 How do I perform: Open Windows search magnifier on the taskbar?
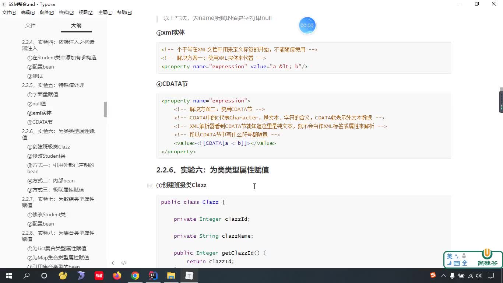click(27, 275)
